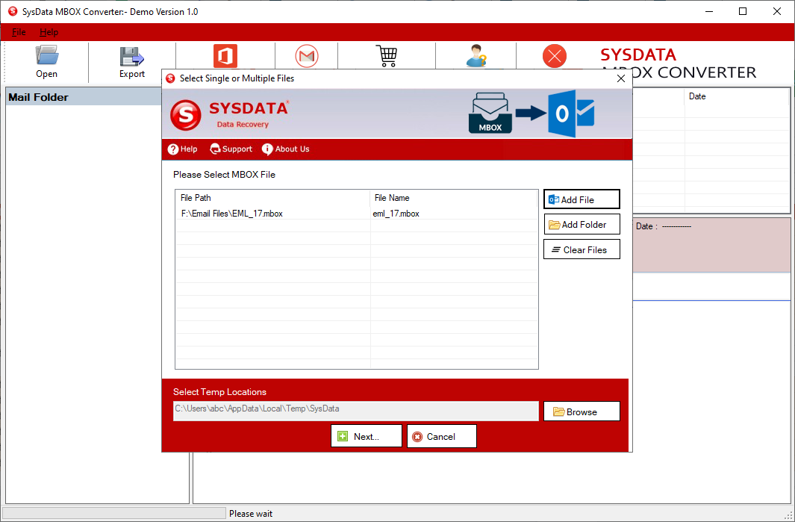Click the user activation key icon
The width and height of the screenshot is (795, 522).
476,56
